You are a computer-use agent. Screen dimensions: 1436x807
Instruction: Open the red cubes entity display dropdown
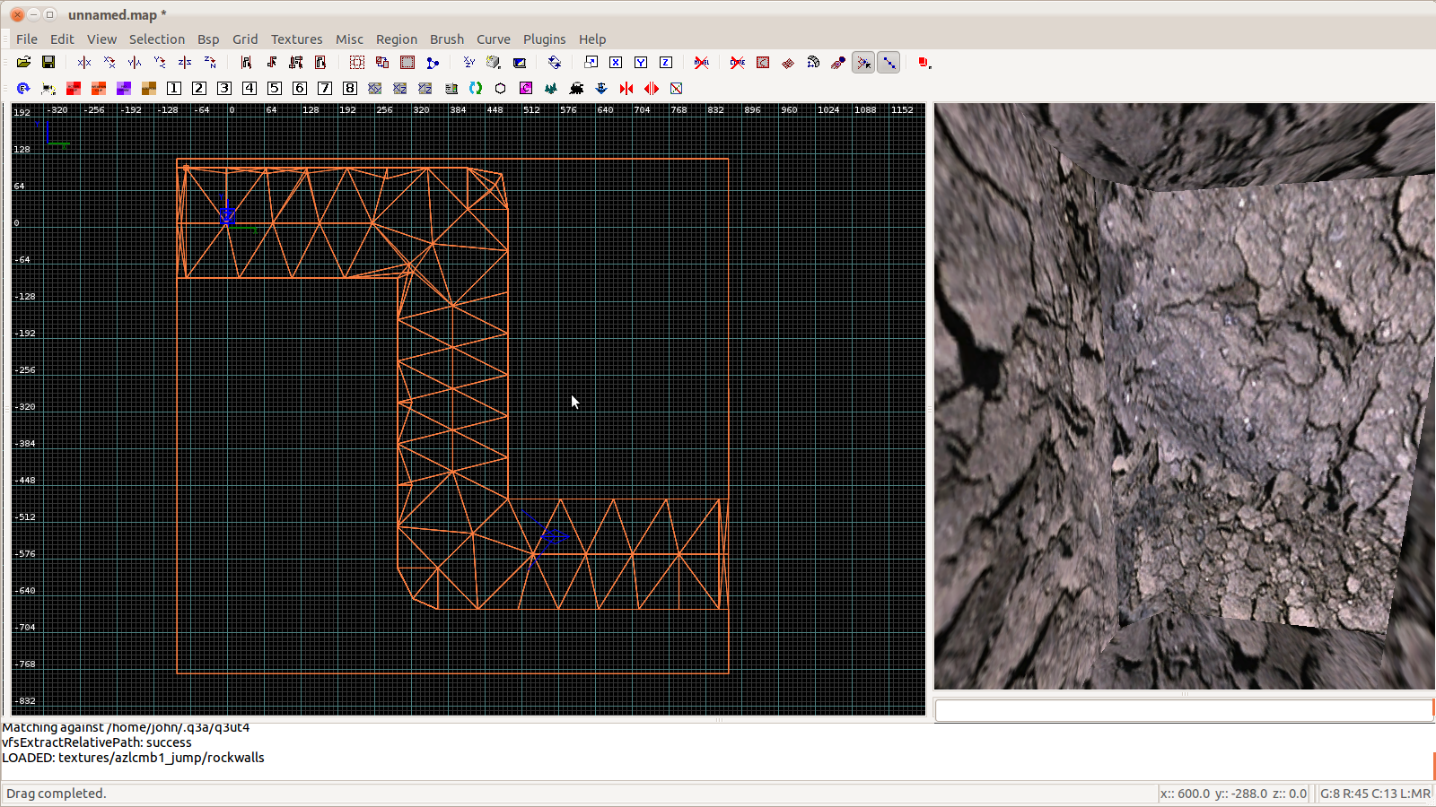(924, 63)
